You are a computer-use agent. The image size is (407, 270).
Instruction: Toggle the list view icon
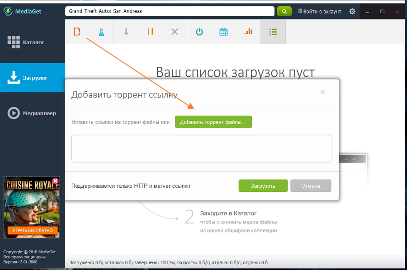273,32
